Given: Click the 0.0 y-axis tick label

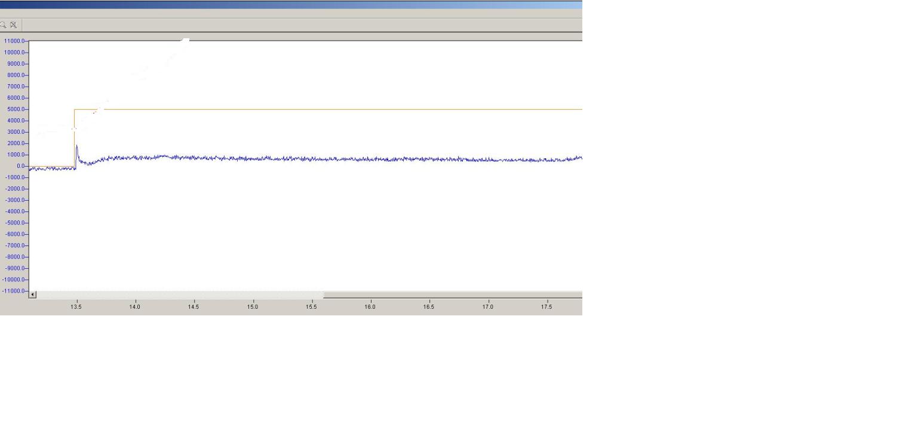Looking at the screenshot, I should [x=20, y=166].
